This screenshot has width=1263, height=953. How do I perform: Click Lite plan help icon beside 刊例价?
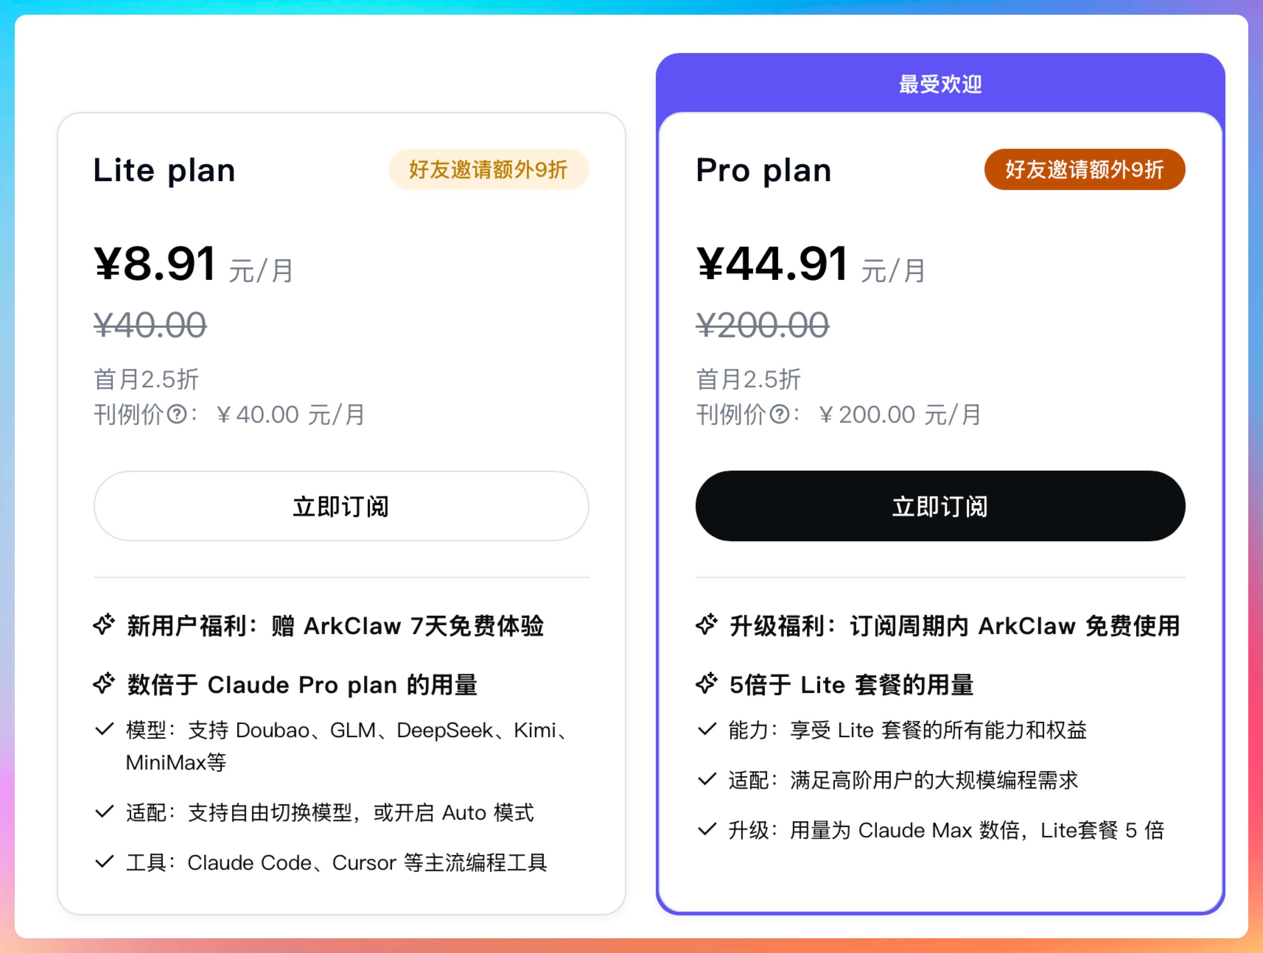point(177,414)
